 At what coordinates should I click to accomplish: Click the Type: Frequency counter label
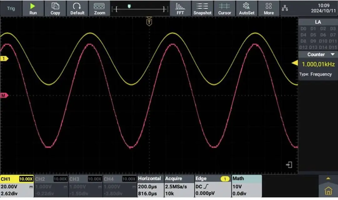point(315,74)
